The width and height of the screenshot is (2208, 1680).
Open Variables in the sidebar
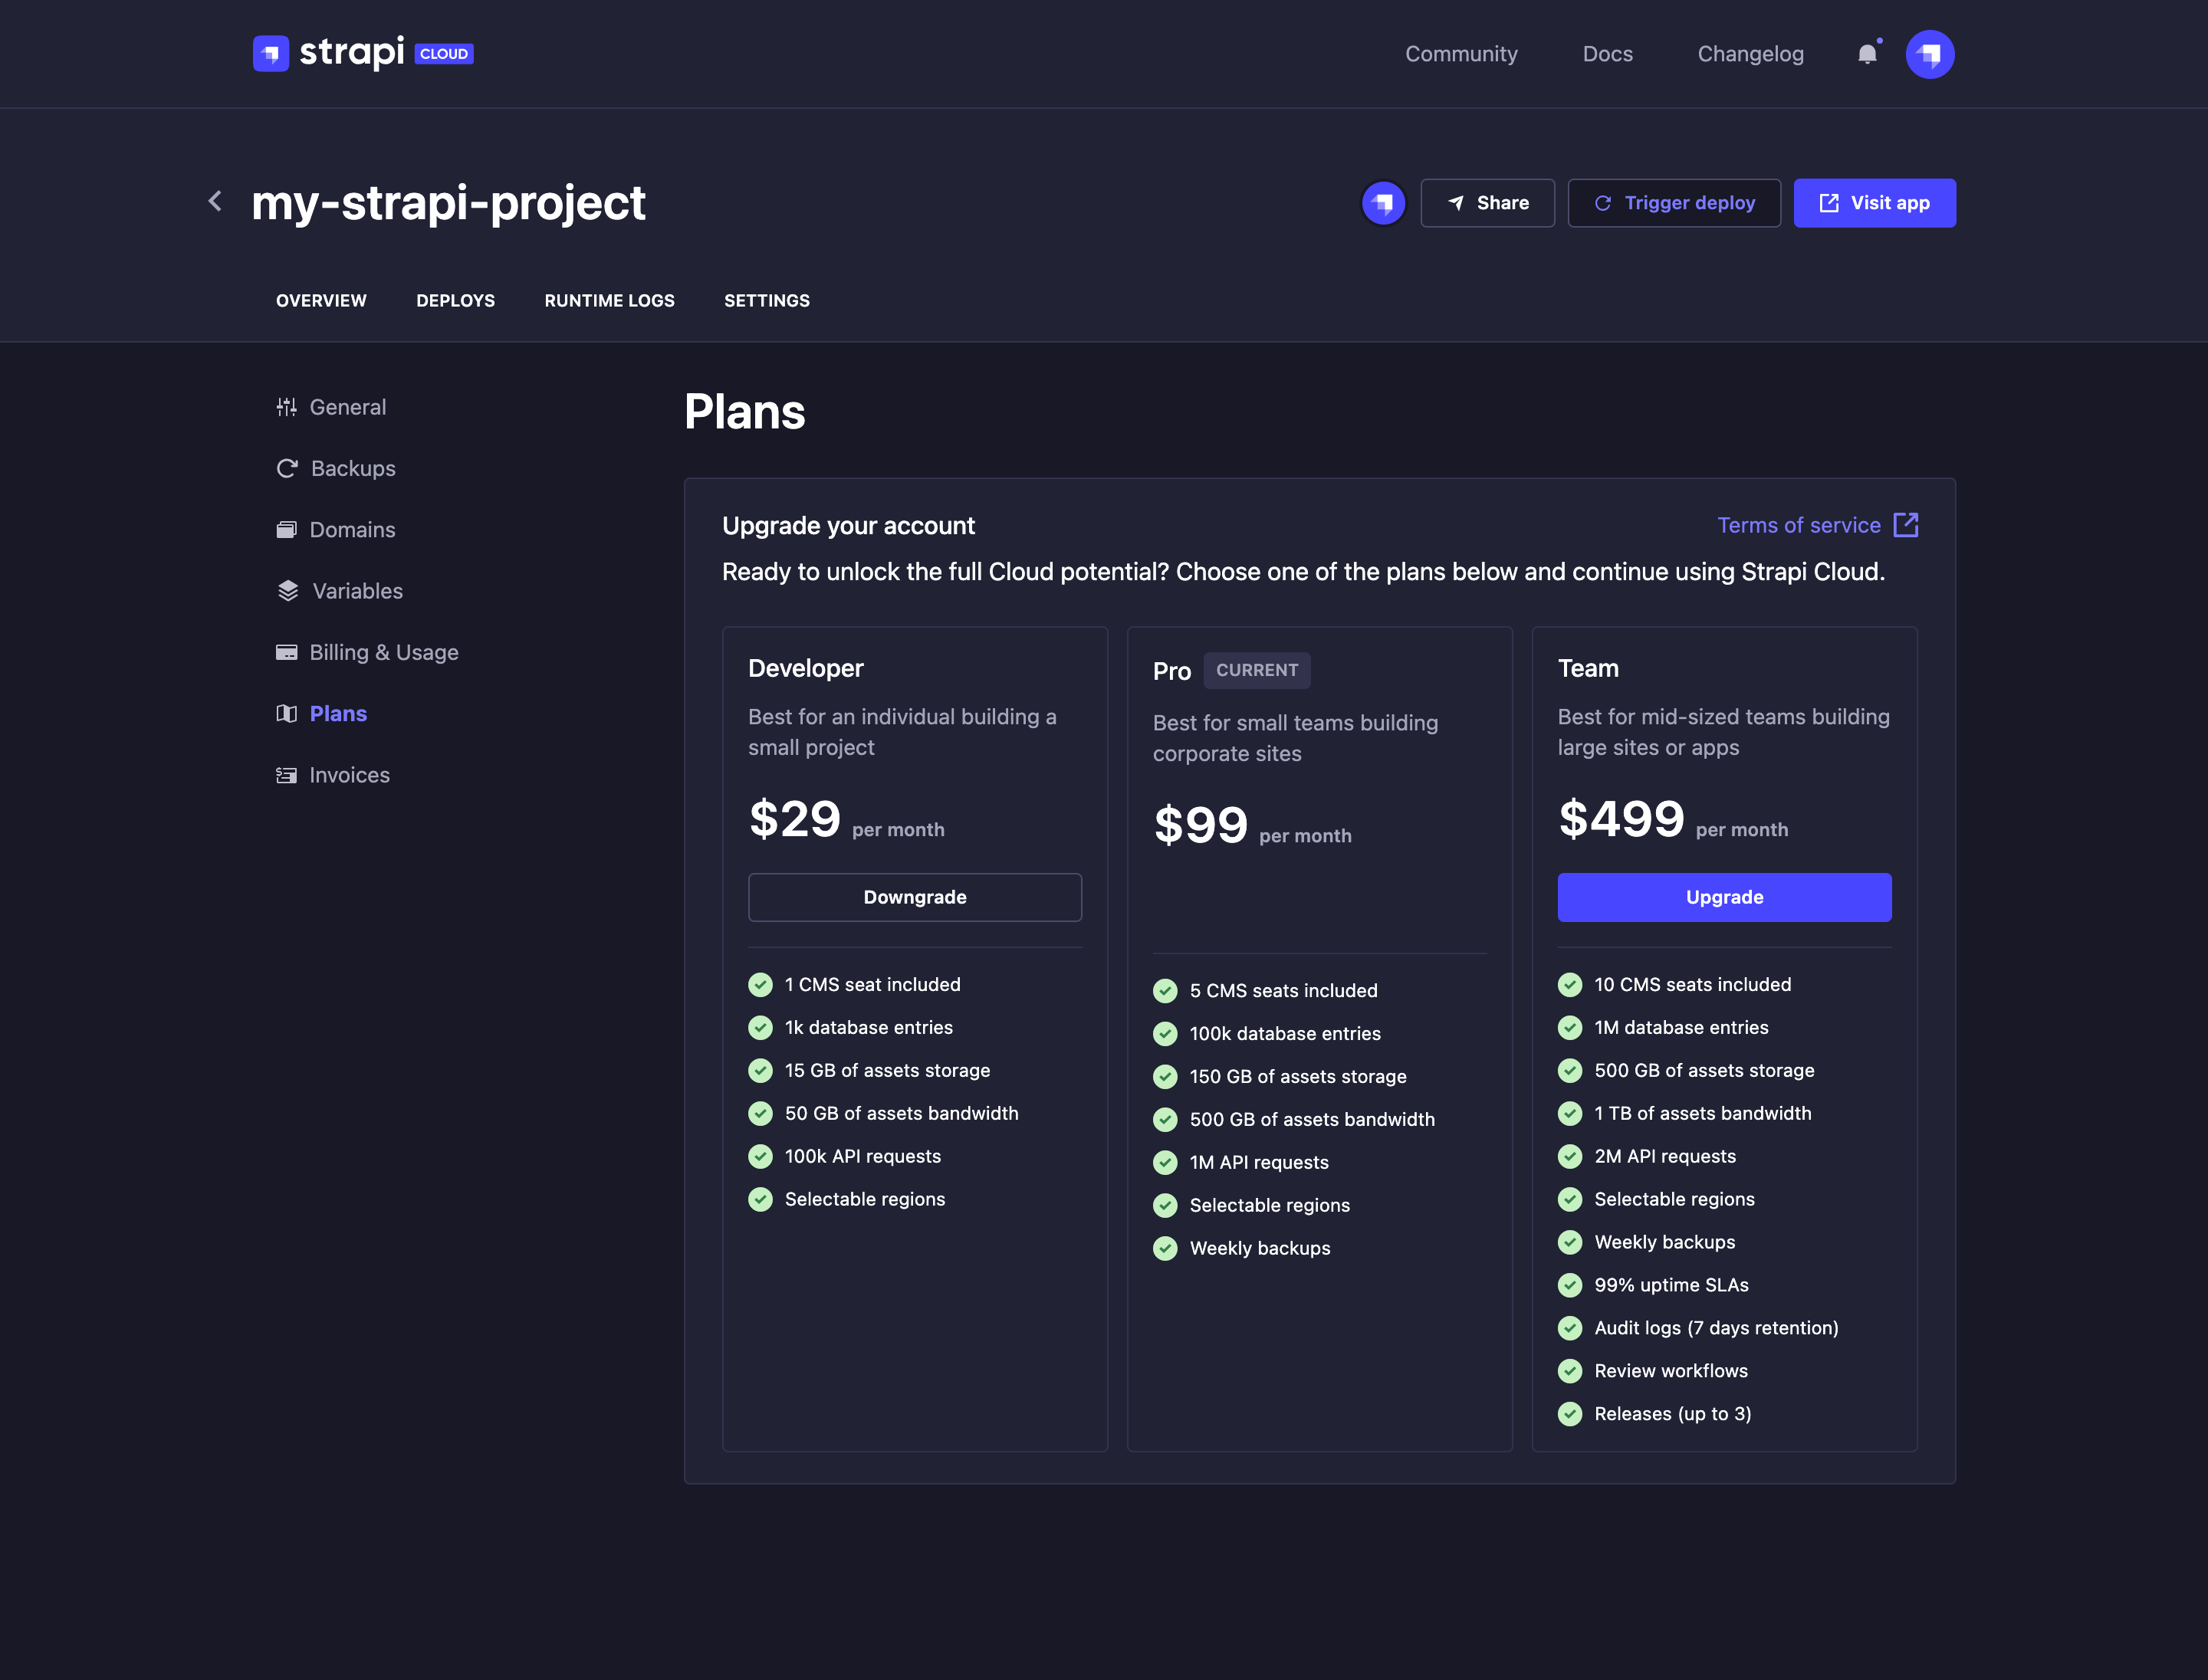[356, 591]
